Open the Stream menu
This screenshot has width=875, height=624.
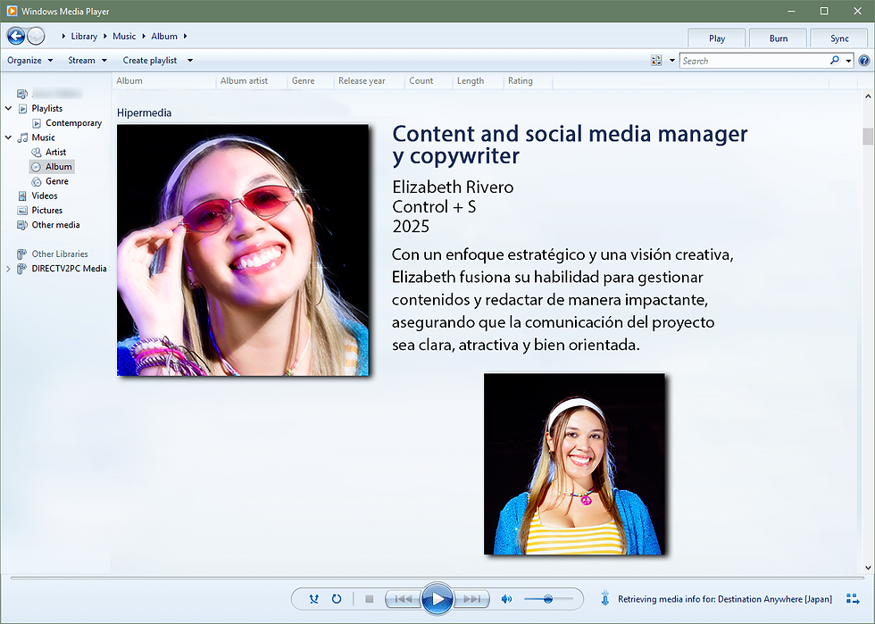pos(87,61)
